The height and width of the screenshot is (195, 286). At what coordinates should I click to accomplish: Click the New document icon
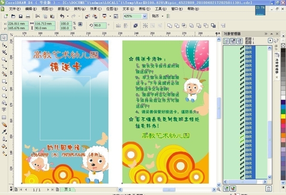[x=6, y=16]
